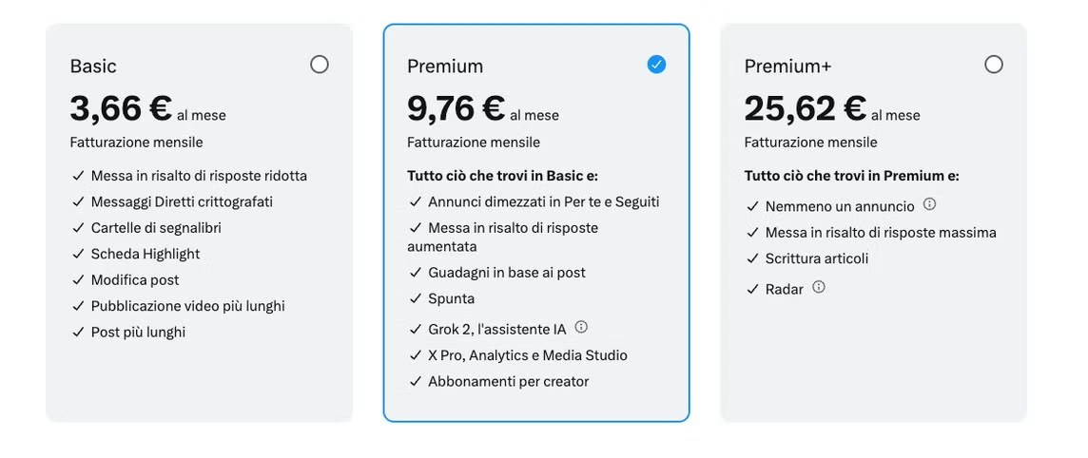This screenshot has width=1088, height=458.
Task: Open info icon next to Grok 2
Action: pos(581,328)
